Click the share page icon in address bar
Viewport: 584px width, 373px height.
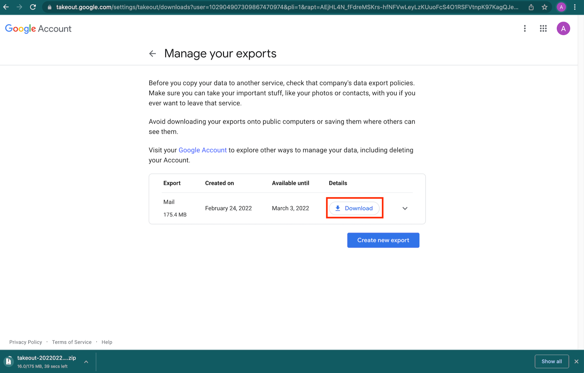[x=531, y=7]
